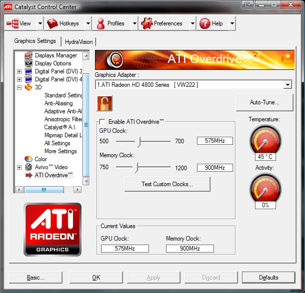This screenshot has width=305, height=293.
Task: Click the ATI logo in title bar
Action: 8,7
